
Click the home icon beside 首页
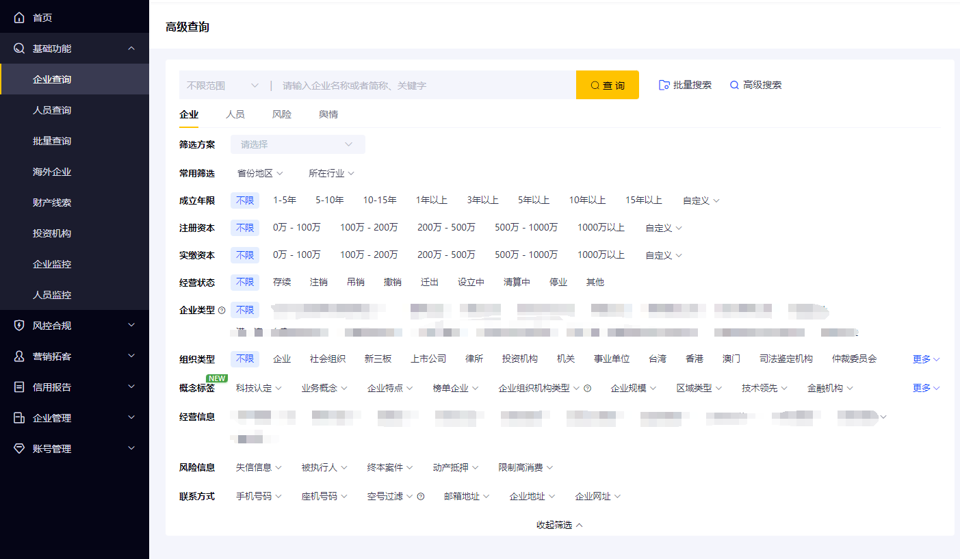coord(19,18)
